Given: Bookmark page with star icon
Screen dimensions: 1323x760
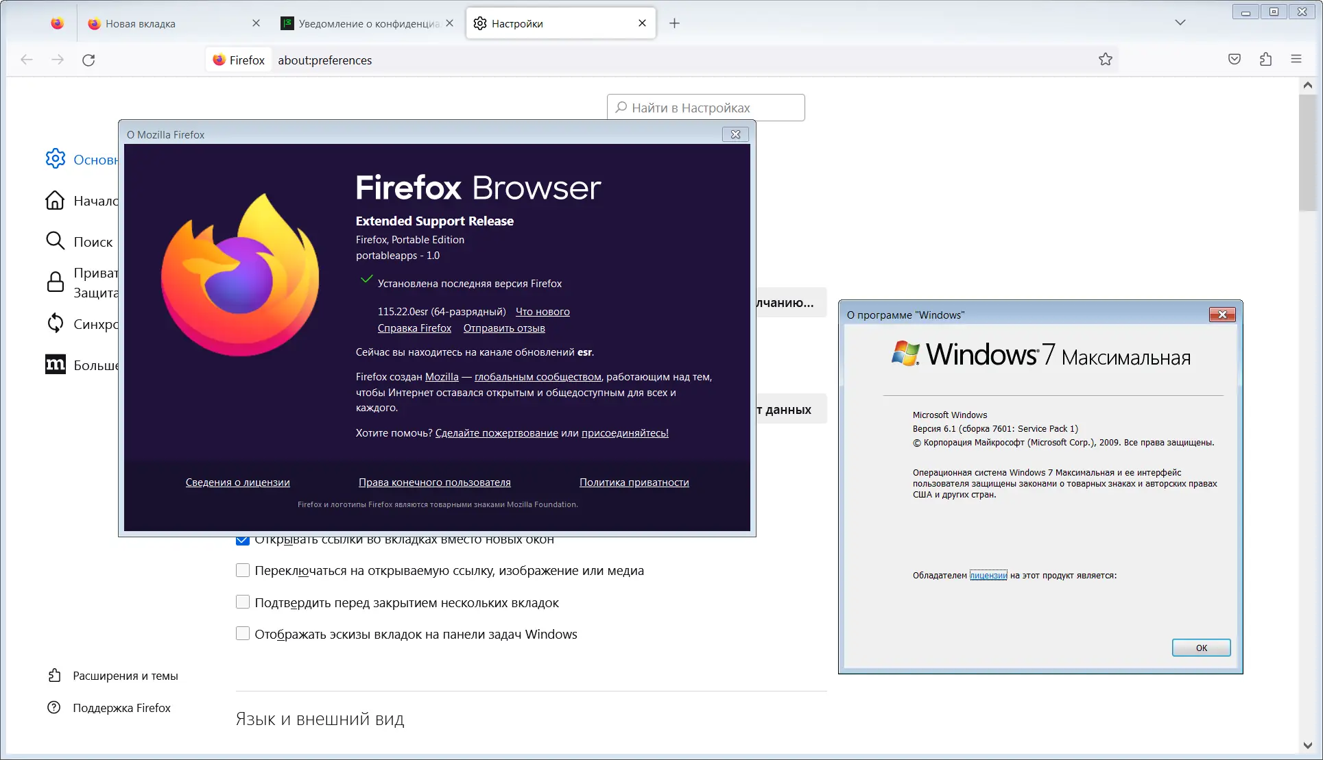Looking at the screenshot, I should (x=1105, y=60).
